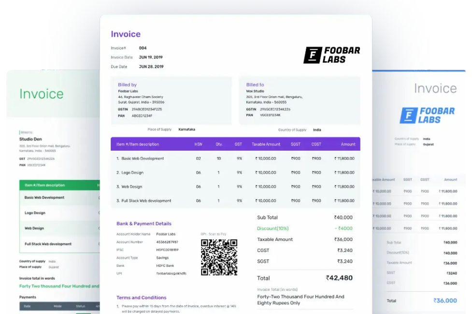472x314 pixels.
Task: Select the 'Discount(10%)' line in the totals
Action: (272, 228)
